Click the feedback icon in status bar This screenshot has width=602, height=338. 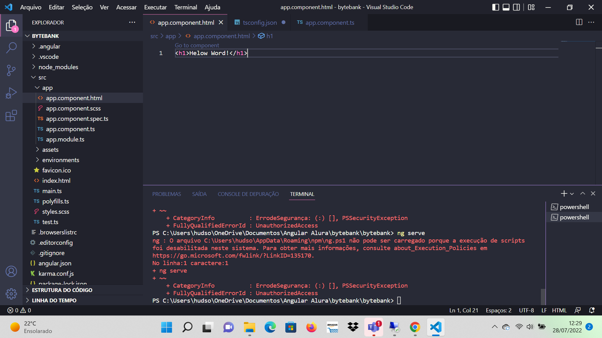578,310
